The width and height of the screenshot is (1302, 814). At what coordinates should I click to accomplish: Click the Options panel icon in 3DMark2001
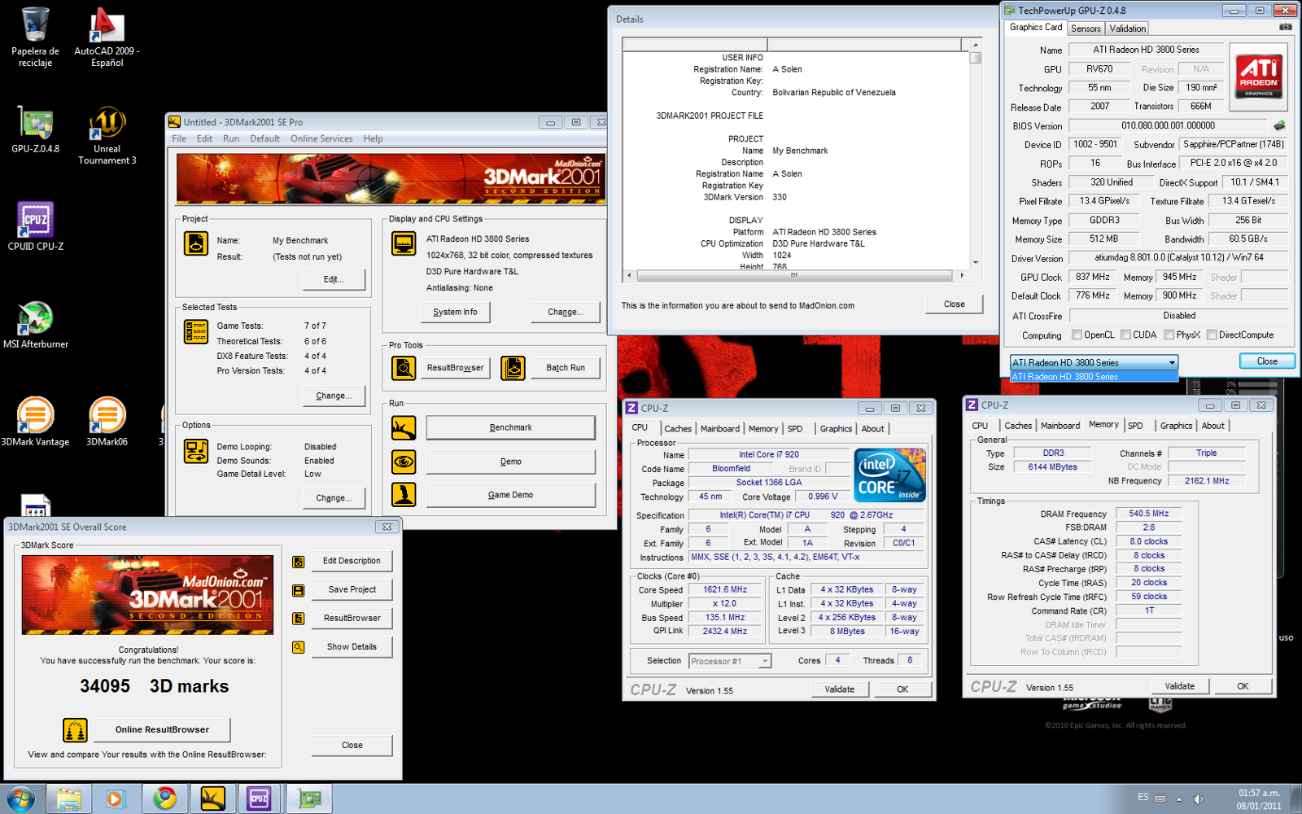point(196,451)
